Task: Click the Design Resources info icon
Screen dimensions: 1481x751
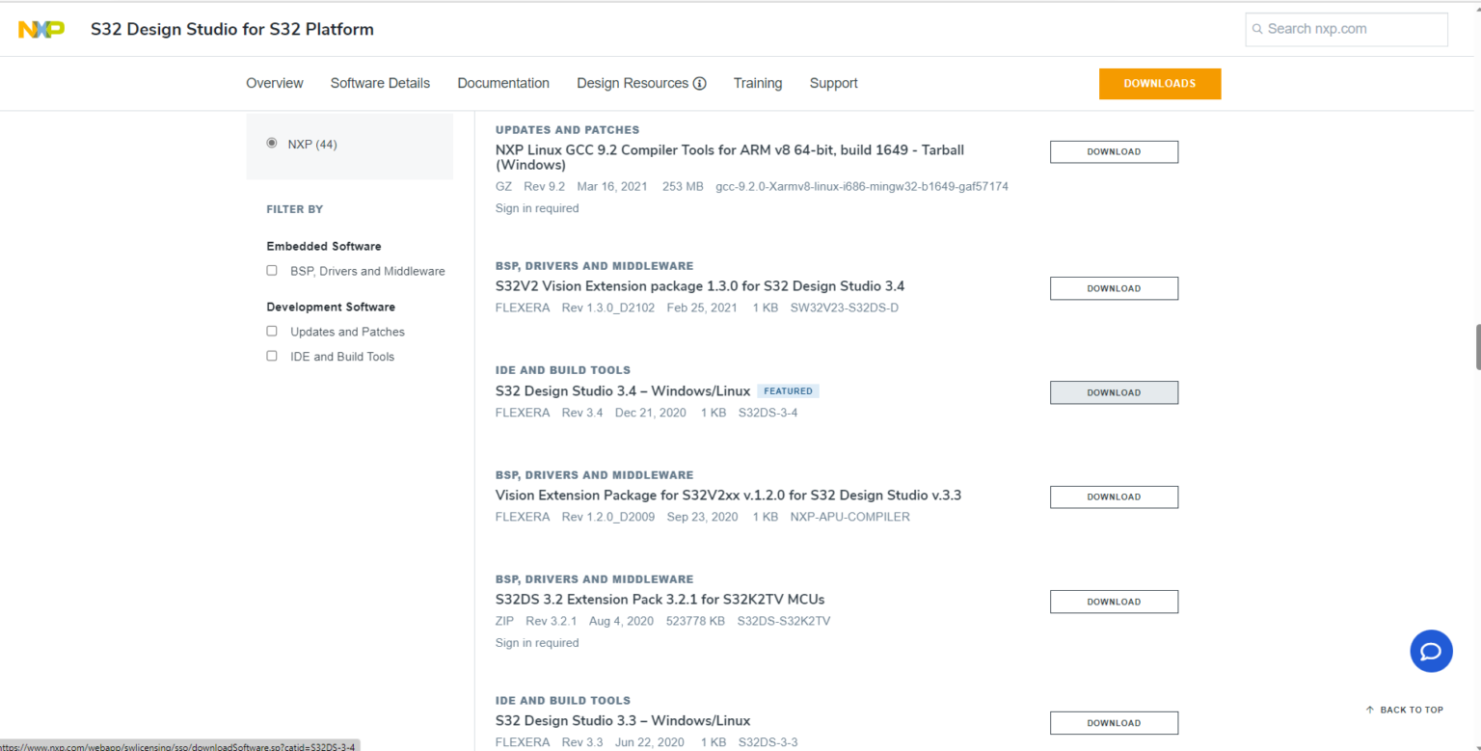Action: click(699, 84)
